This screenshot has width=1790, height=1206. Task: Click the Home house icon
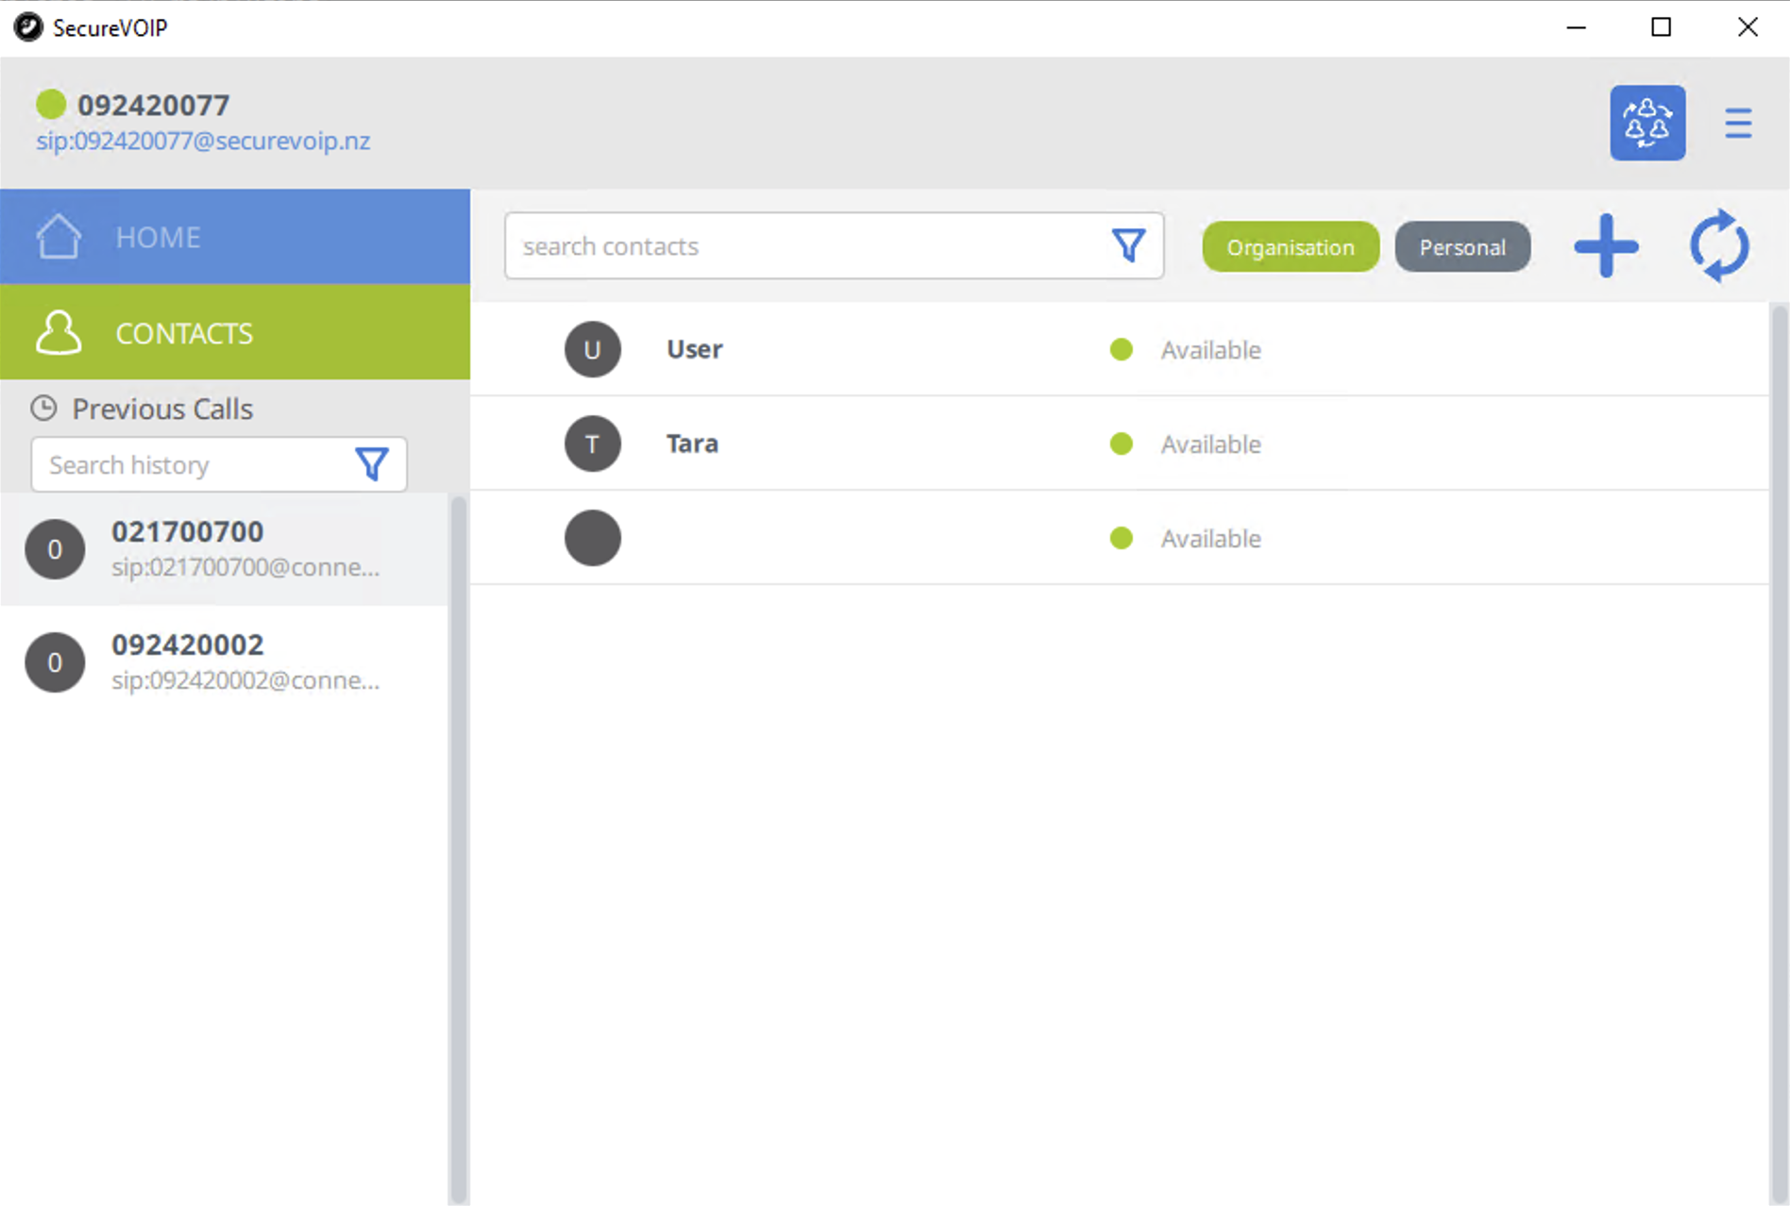pos(59,236)
